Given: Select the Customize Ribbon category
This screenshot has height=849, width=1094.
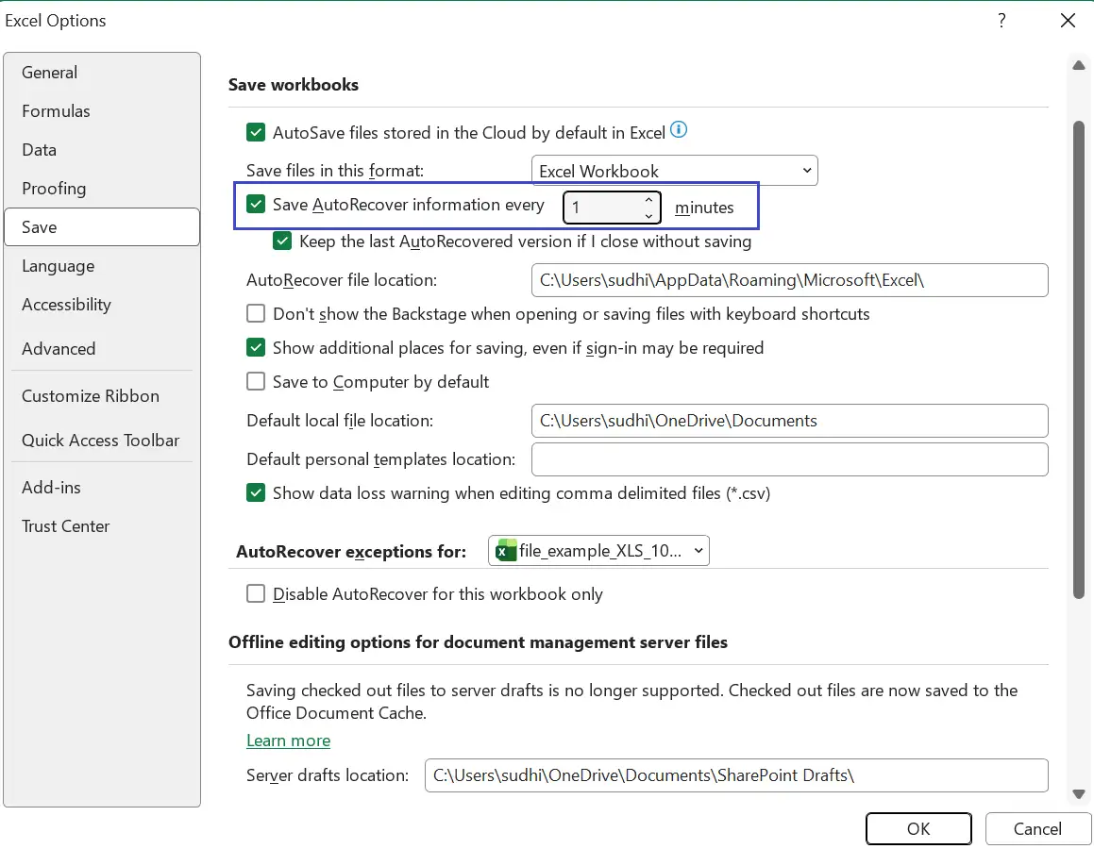Looking at the screenshot, I should pos(91,395).
